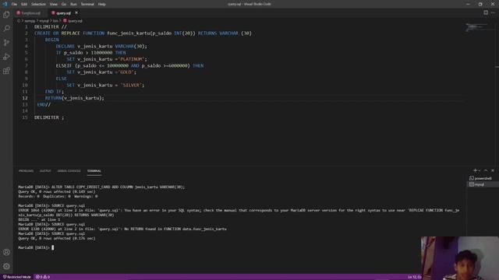Create a new terminal with plus icon
This screenshot has height=280, width=499.
pos(475,170)
